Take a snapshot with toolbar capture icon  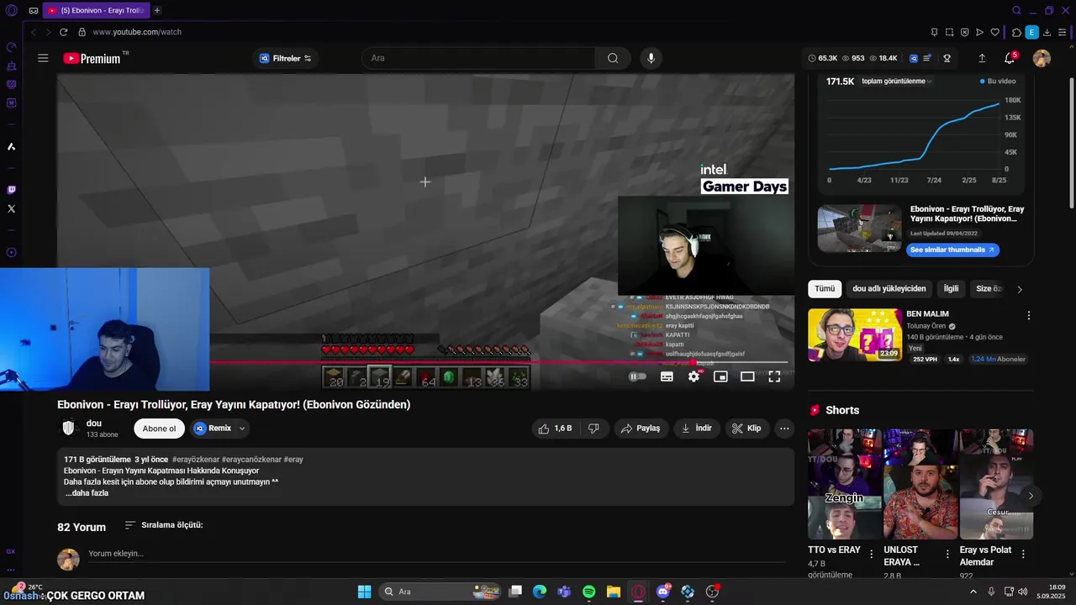click(949, 32)
